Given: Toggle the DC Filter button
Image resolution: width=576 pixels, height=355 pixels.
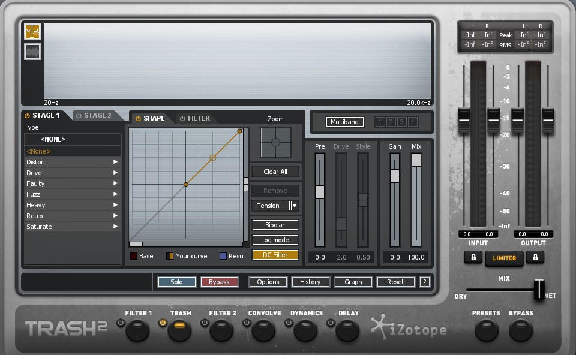Looking at the screenshot, I should (x=275, y=255).
